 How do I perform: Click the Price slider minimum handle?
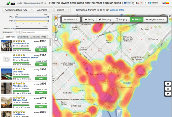tap(16, 17)
